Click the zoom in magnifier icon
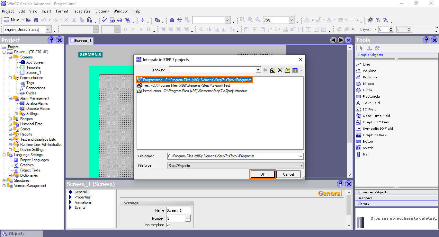439x237 pixels. (x=250, y=20)
